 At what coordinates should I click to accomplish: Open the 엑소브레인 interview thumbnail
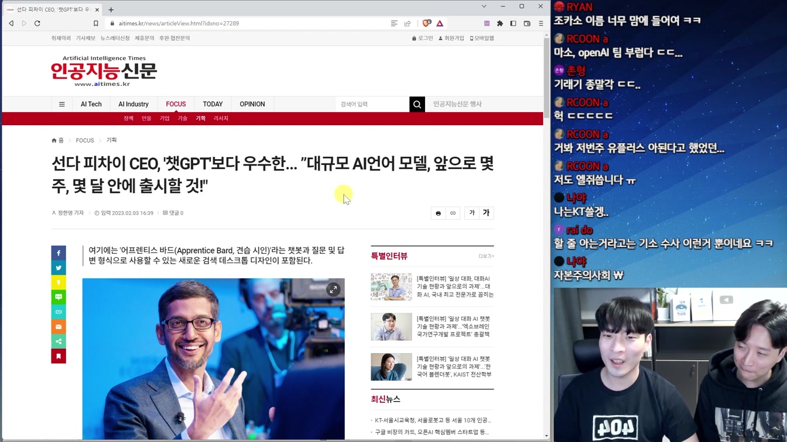[391, 327]
